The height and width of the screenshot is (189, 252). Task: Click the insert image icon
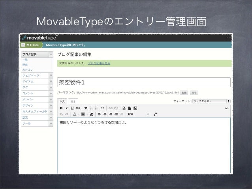[135, 108]
